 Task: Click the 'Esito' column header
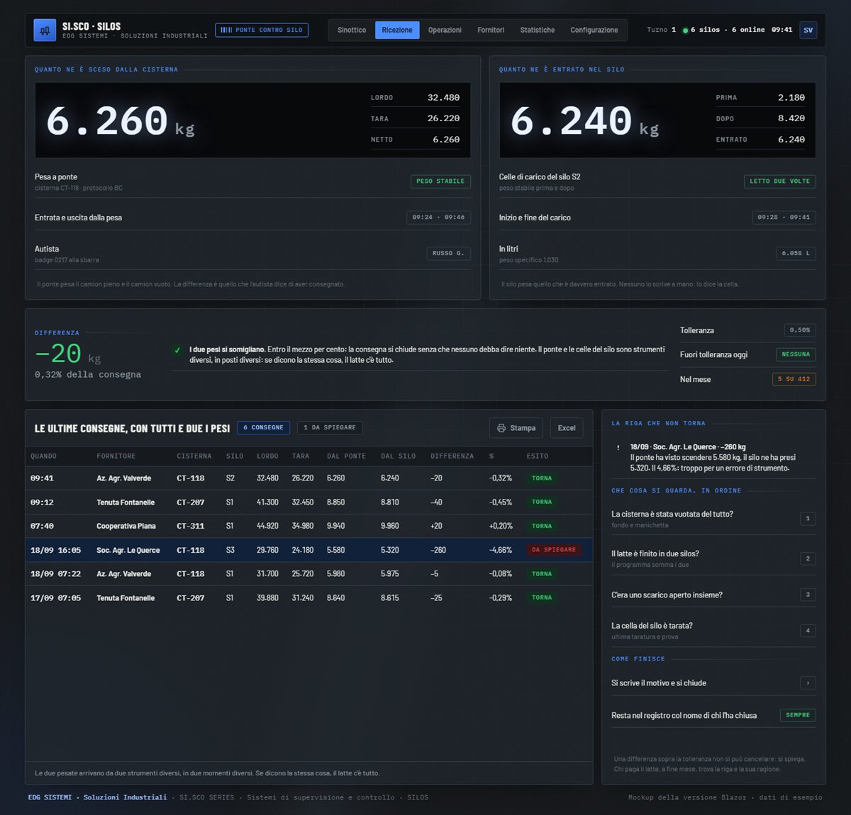538,456
